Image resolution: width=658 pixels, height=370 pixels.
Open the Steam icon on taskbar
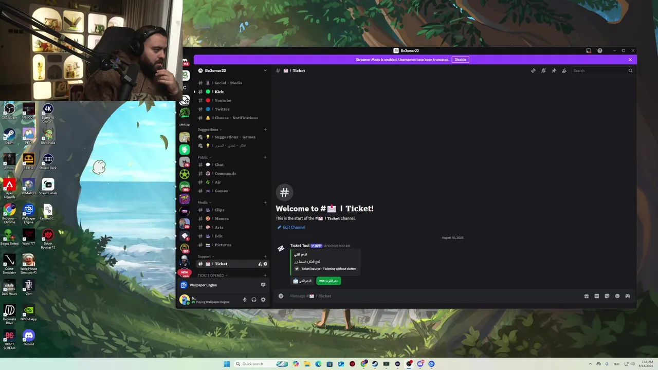coord(375,364)
